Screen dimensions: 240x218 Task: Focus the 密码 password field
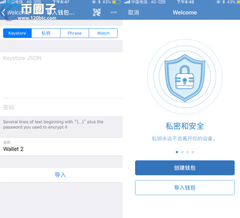(x=61, y=108)
